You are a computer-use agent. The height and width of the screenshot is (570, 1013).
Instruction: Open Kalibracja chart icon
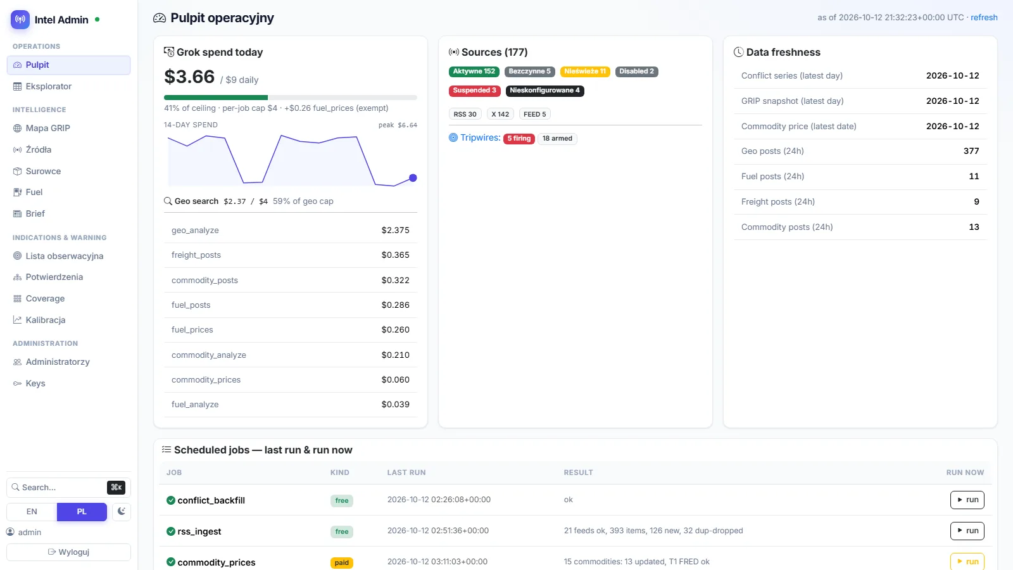17,320
